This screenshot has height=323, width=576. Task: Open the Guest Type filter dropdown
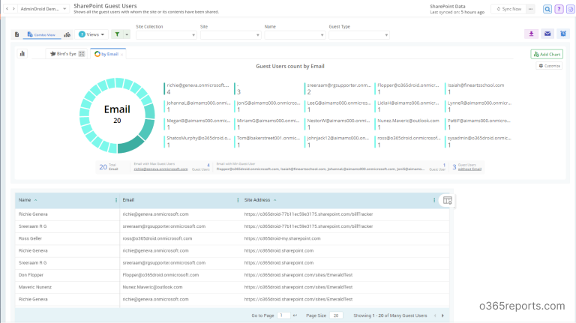359,35
